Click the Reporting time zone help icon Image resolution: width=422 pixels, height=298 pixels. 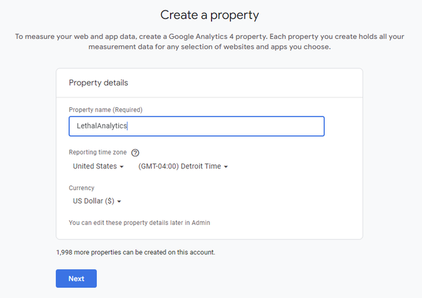tap(135, 153)
